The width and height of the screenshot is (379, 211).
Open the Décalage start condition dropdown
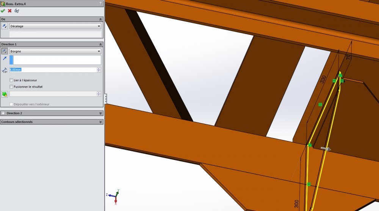click(55, 26)
